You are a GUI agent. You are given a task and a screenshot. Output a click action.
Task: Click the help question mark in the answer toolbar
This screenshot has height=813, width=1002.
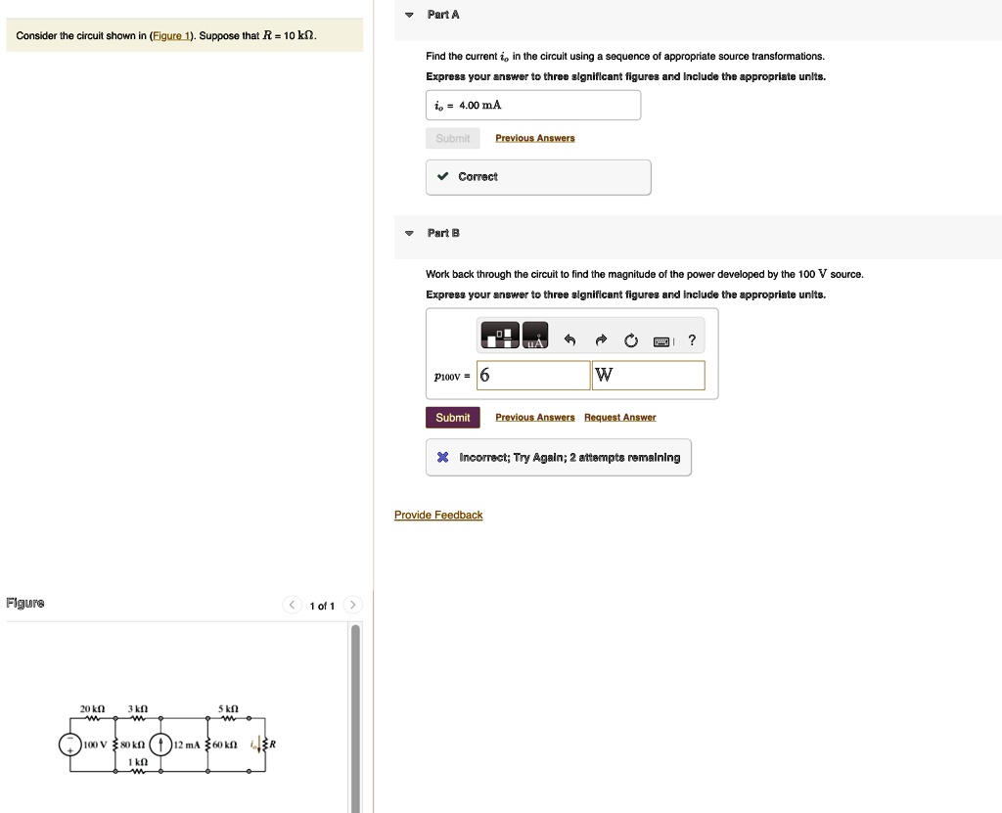[x=691, y=339]
